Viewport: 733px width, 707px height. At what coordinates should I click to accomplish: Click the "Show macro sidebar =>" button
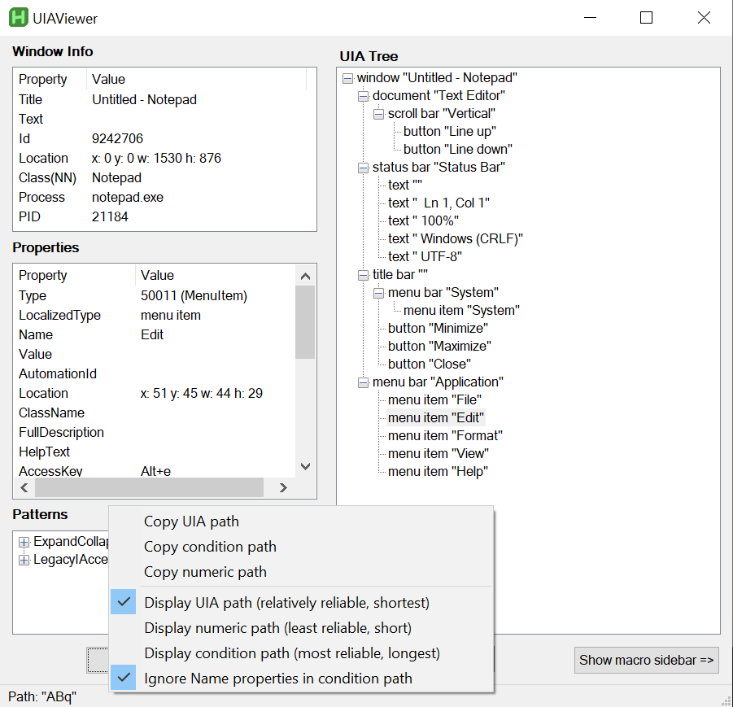click(x=646, y=660)
